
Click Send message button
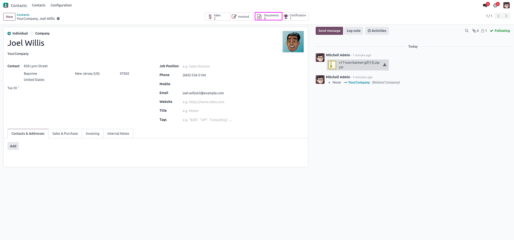point(329,31)
